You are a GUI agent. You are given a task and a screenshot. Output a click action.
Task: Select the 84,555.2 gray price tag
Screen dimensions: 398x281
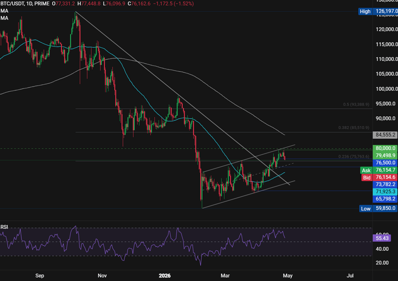click(385, 135)
